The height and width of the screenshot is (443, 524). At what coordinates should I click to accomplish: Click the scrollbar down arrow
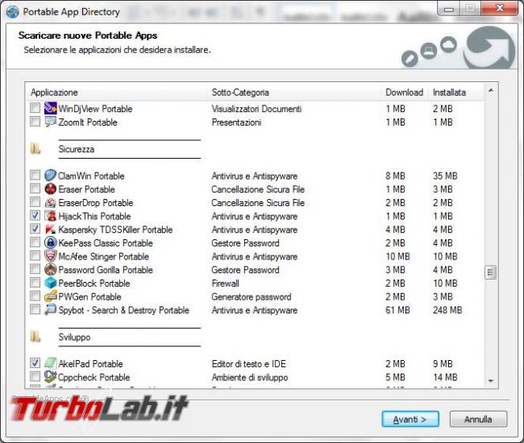tap(491, 380)
